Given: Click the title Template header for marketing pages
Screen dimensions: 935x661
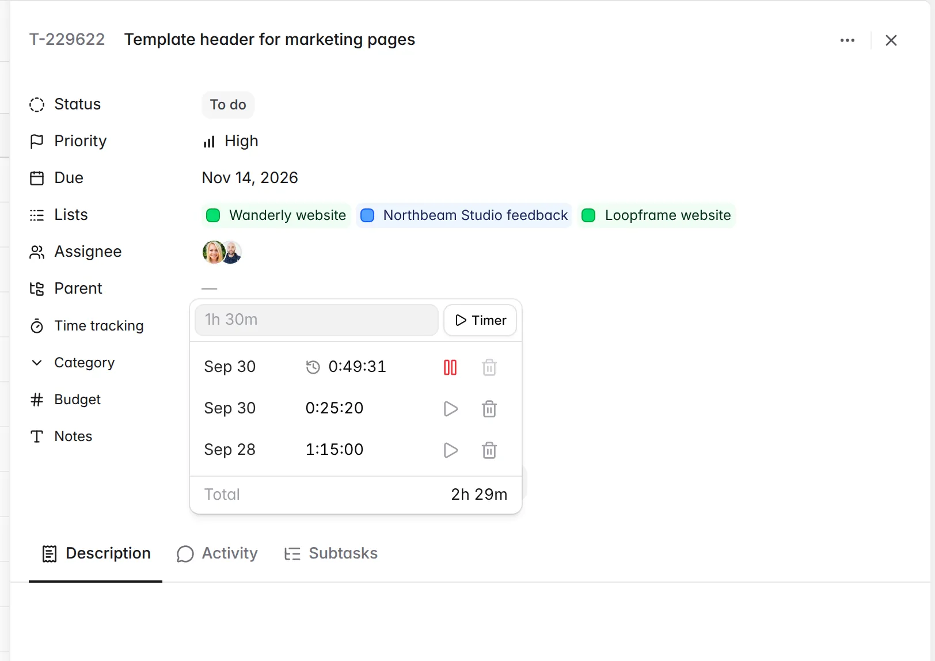Looking at the screenshot, I should coord(269,39).
